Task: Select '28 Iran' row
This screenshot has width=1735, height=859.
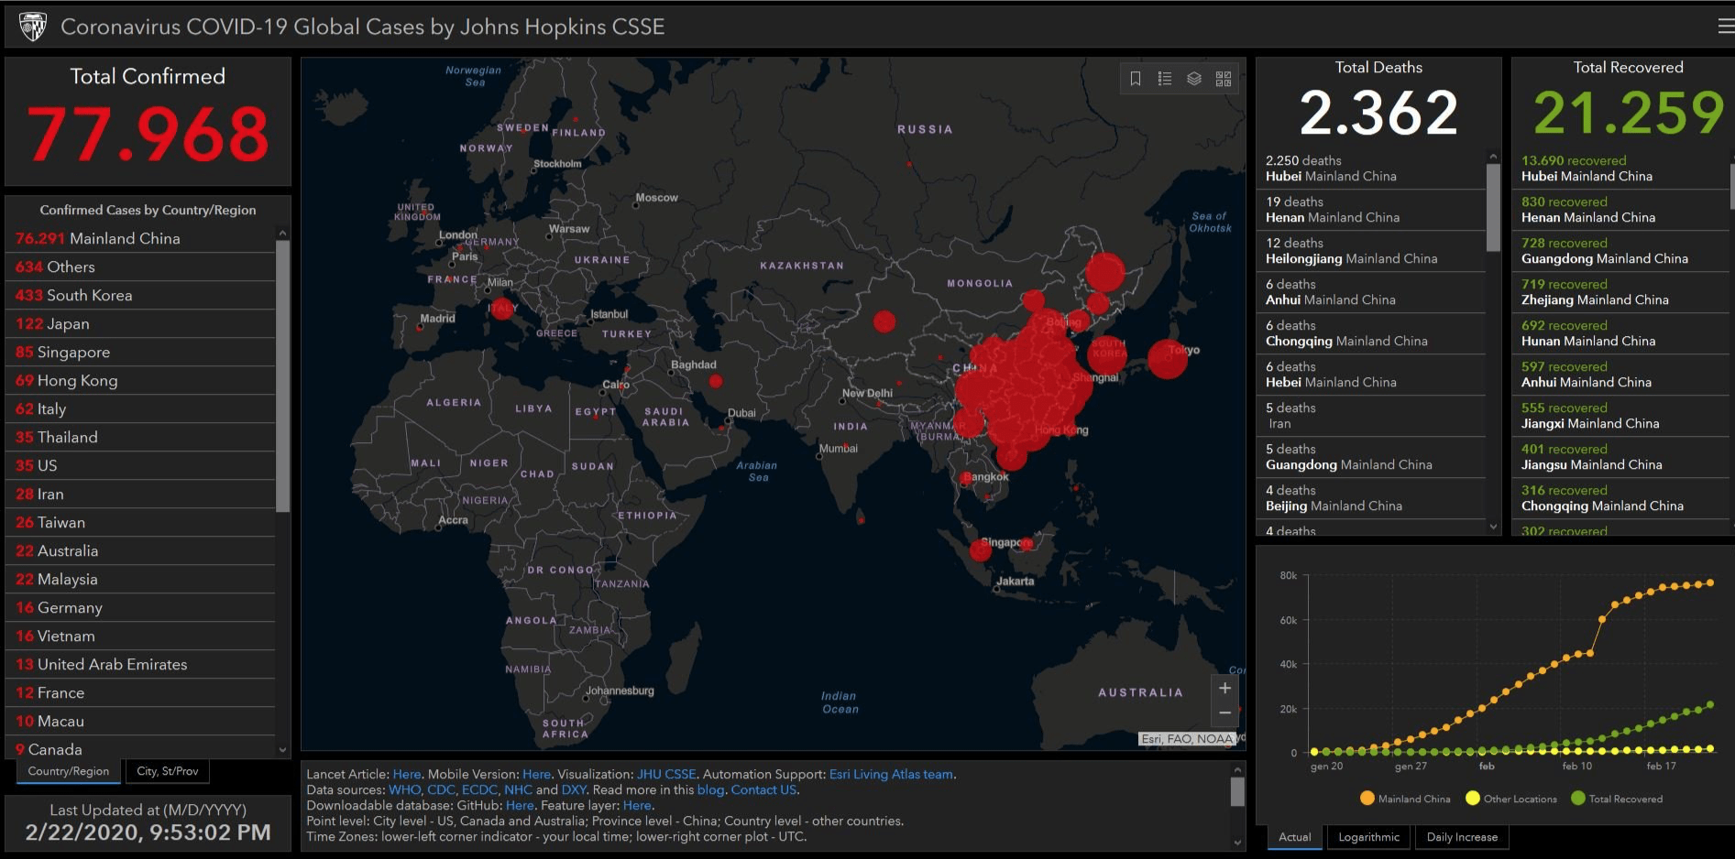Action: tap(140, 494)
